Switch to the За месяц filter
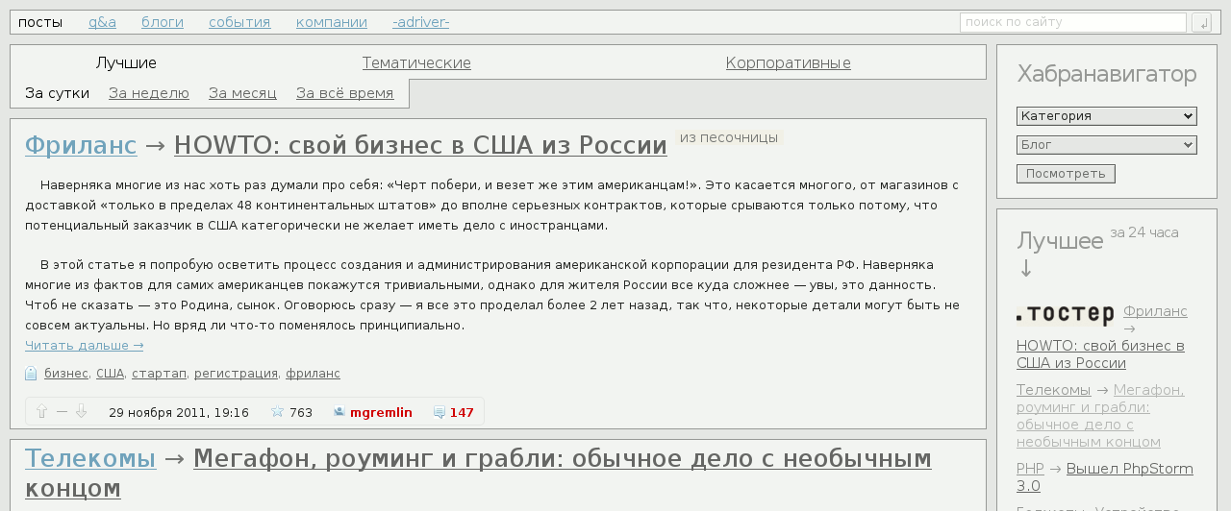Screen dimensions: 1231x511 pos(242,93)
